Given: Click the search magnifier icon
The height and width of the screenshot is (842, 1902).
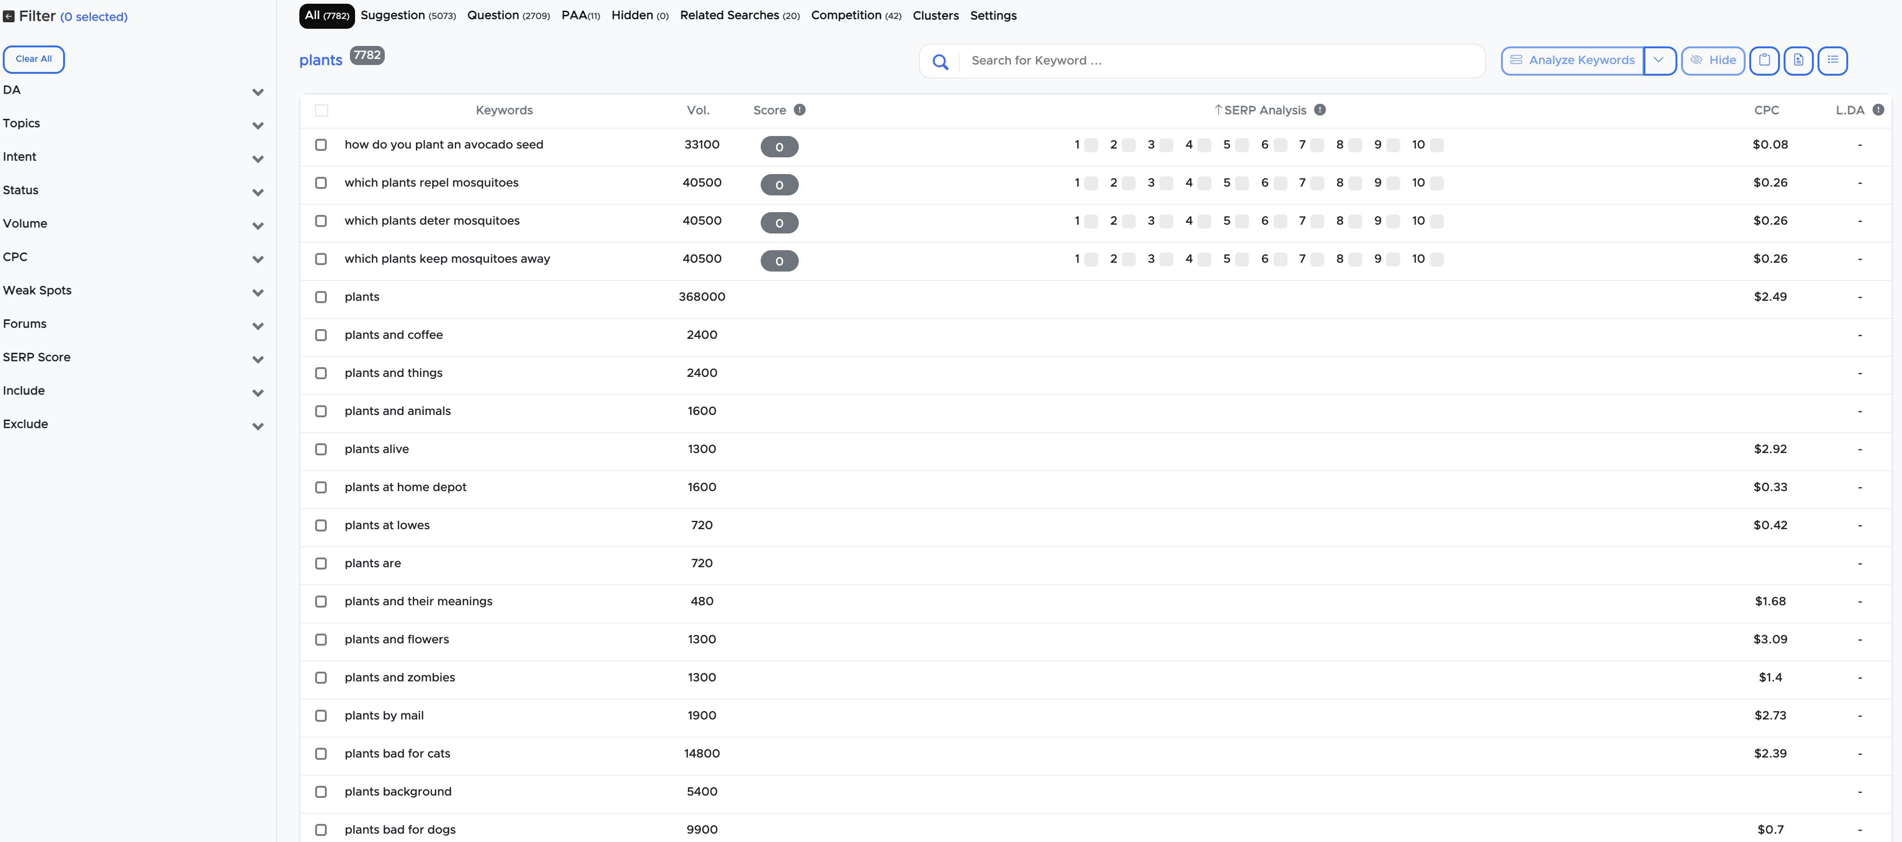Looking at the screenshot, I should [x=939, y=59].
